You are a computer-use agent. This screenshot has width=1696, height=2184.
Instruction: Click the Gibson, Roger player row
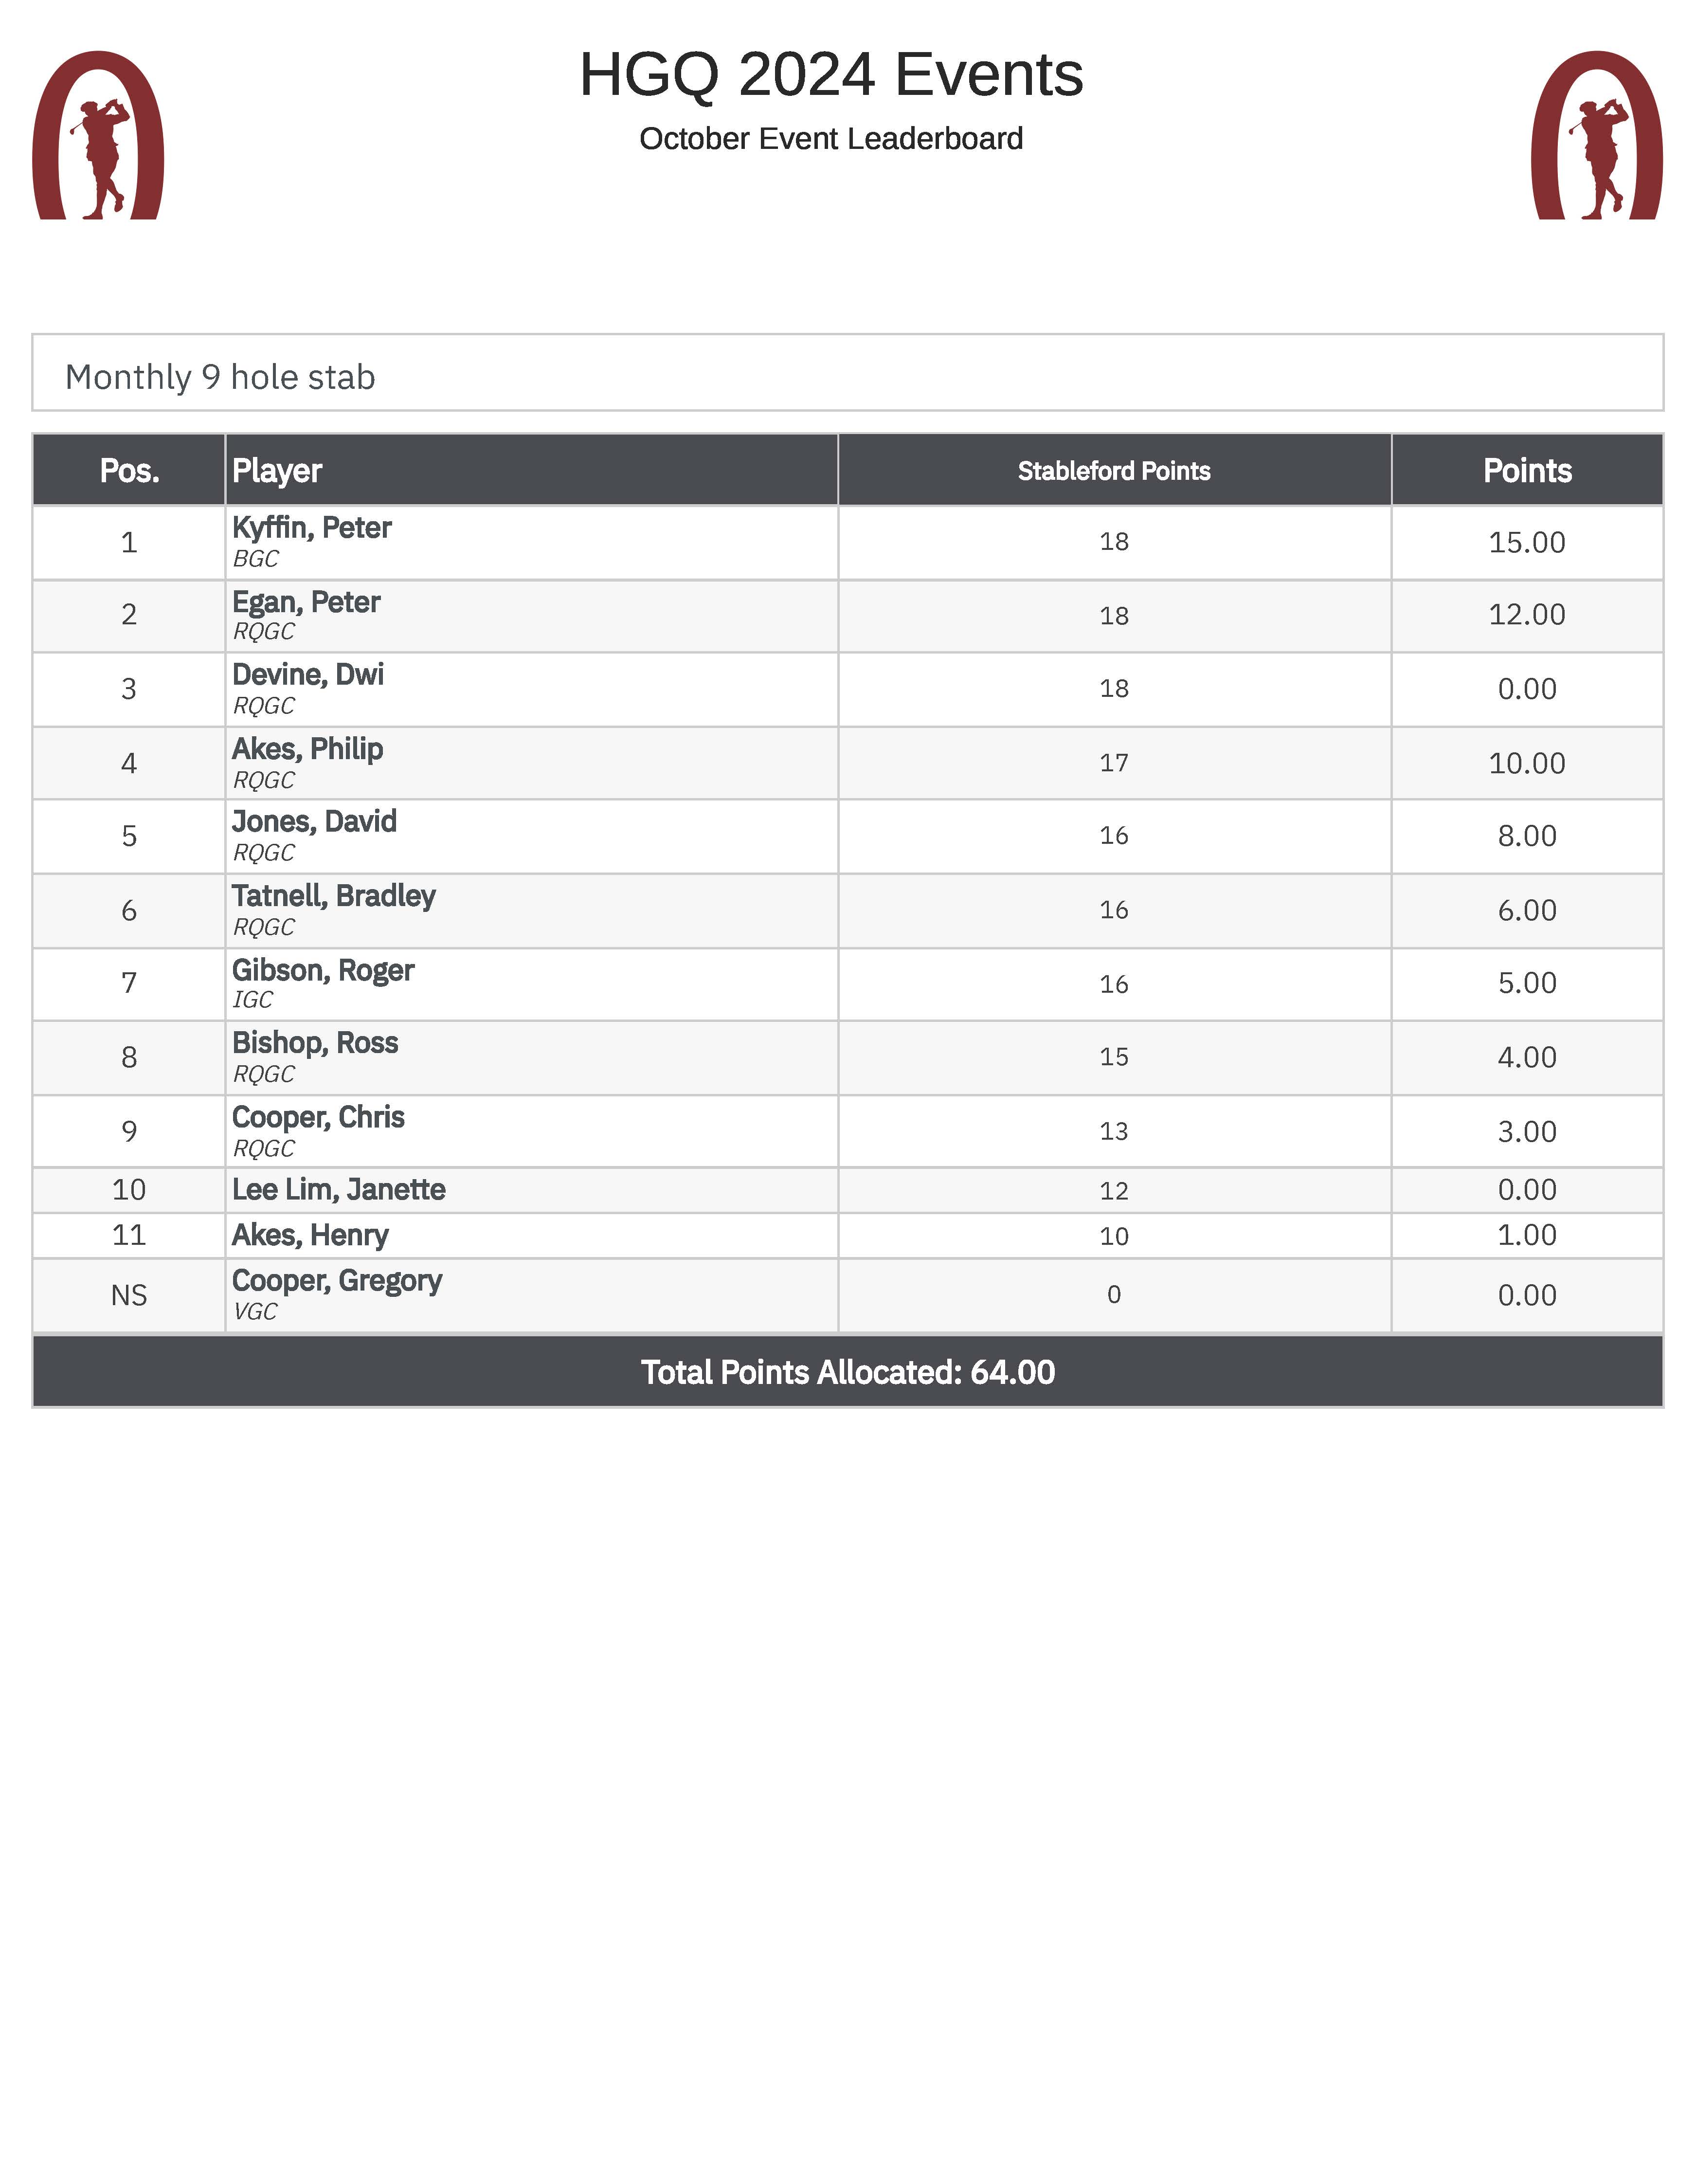click(322, 970)
